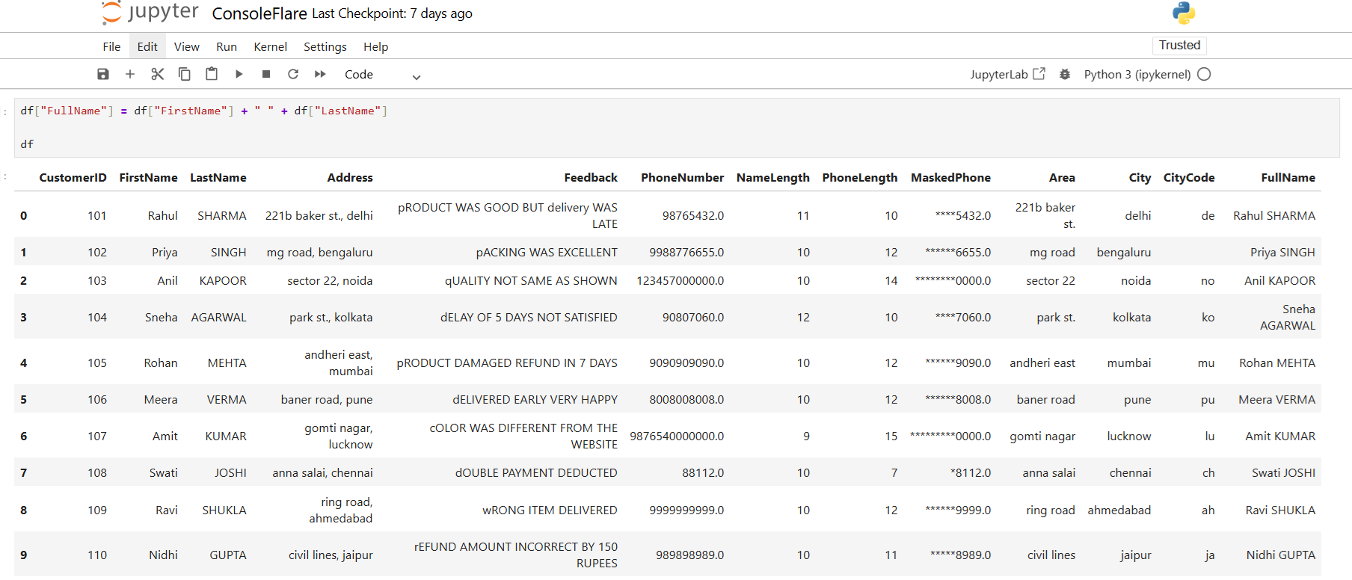Open notebook in JupyterLab
Screen dimensions: 1352x580
pos(1007,74)
